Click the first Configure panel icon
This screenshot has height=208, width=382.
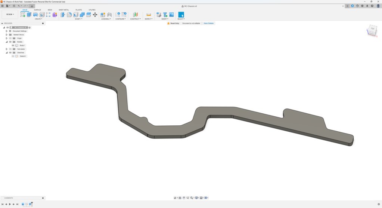click(x=117, y=15)
